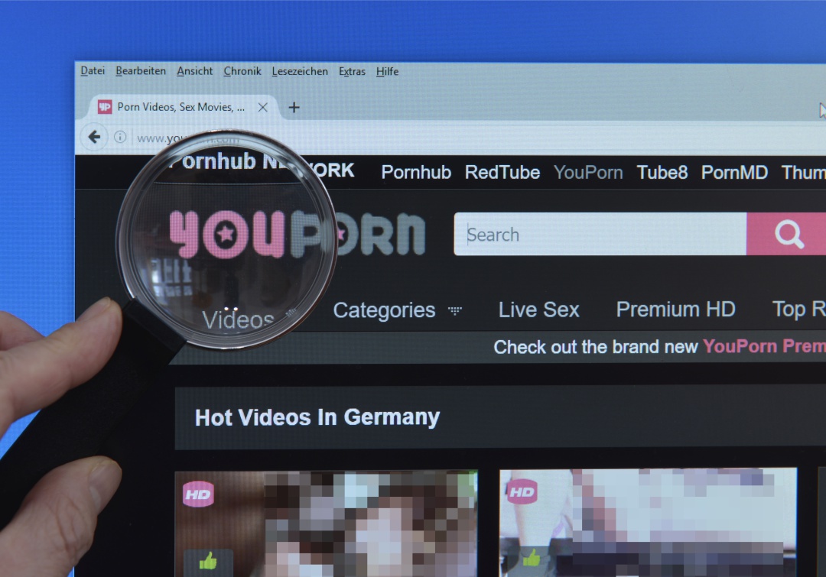The width and height of the screenshot is (826, 577).
Task: Click the Search input field
Action: point(600,235)
